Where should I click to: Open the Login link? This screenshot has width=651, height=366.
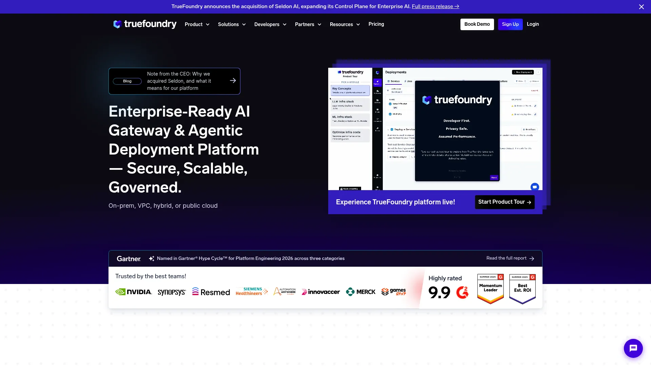(533, 24)
